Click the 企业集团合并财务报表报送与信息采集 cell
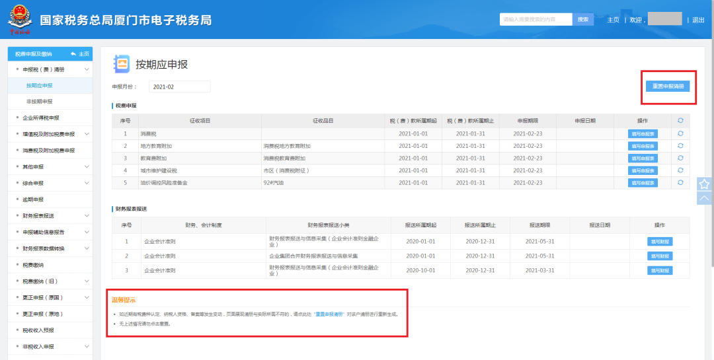The width and height of the screenshot is (714, 360). point(329,256)
